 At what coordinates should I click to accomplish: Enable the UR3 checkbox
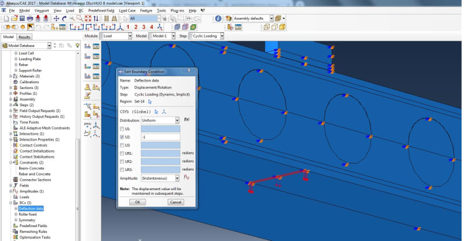pos(122,170)
